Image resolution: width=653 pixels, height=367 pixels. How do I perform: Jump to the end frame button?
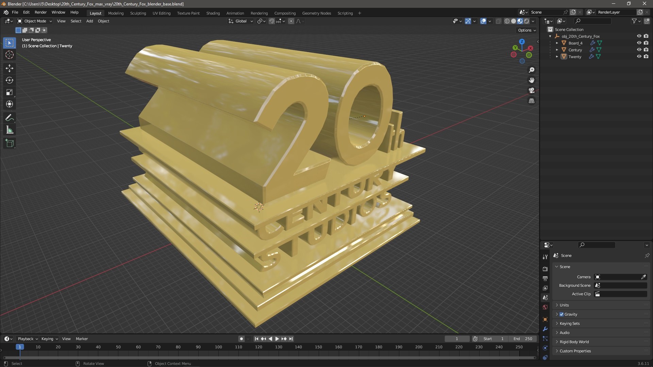point(291,339)
